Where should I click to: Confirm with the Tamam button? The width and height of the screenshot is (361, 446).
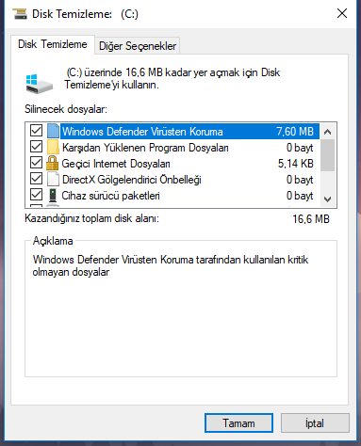click(238, 423)
